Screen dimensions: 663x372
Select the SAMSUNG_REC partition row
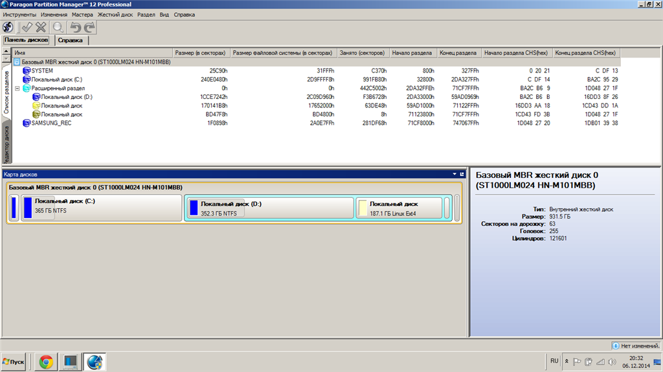pos(322,123)
